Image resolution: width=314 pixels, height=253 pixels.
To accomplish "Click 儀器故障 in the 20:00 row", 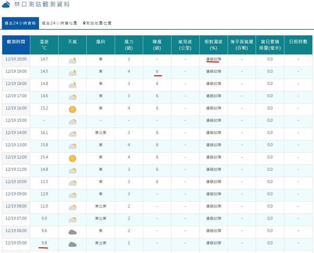I will pos(213,59).
